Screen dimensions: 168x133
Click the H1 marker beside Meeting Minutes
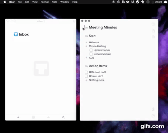pyautogui.click(x=87, y=28)
